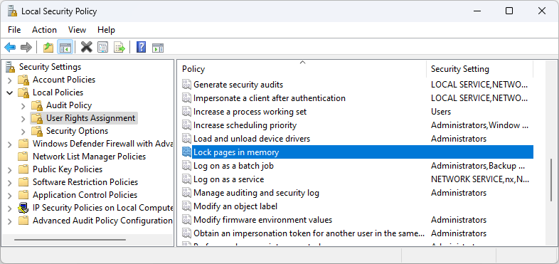Click the Log on as a service icon

[187, 179]
